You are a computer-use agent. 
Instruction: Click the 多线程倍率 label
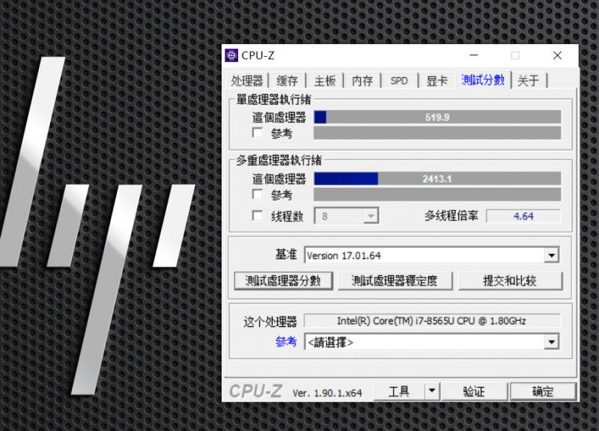451,215
